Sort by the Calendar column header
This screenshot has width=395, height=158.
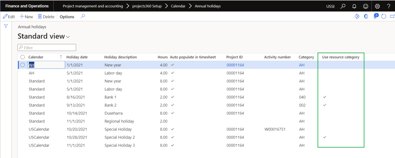coord(36,57)
